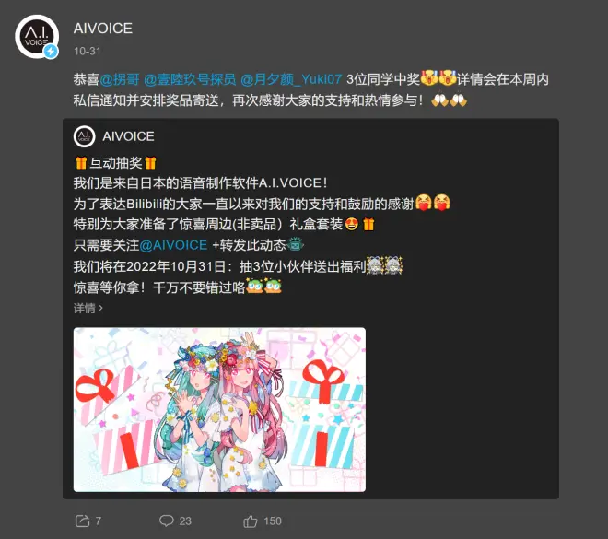
Task: Open @AIVOICE mention in quoted post
Action: (173, 245)
